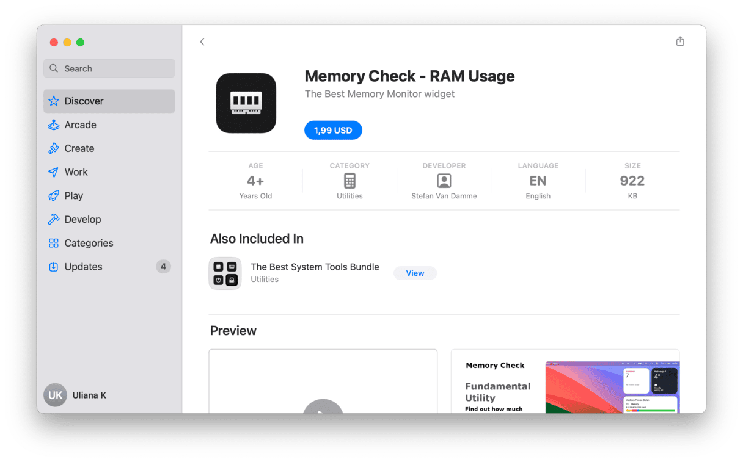This screenshot has height=462, width=743.
Task: Click the 922 size value
Action: click(x=632, y=181)
